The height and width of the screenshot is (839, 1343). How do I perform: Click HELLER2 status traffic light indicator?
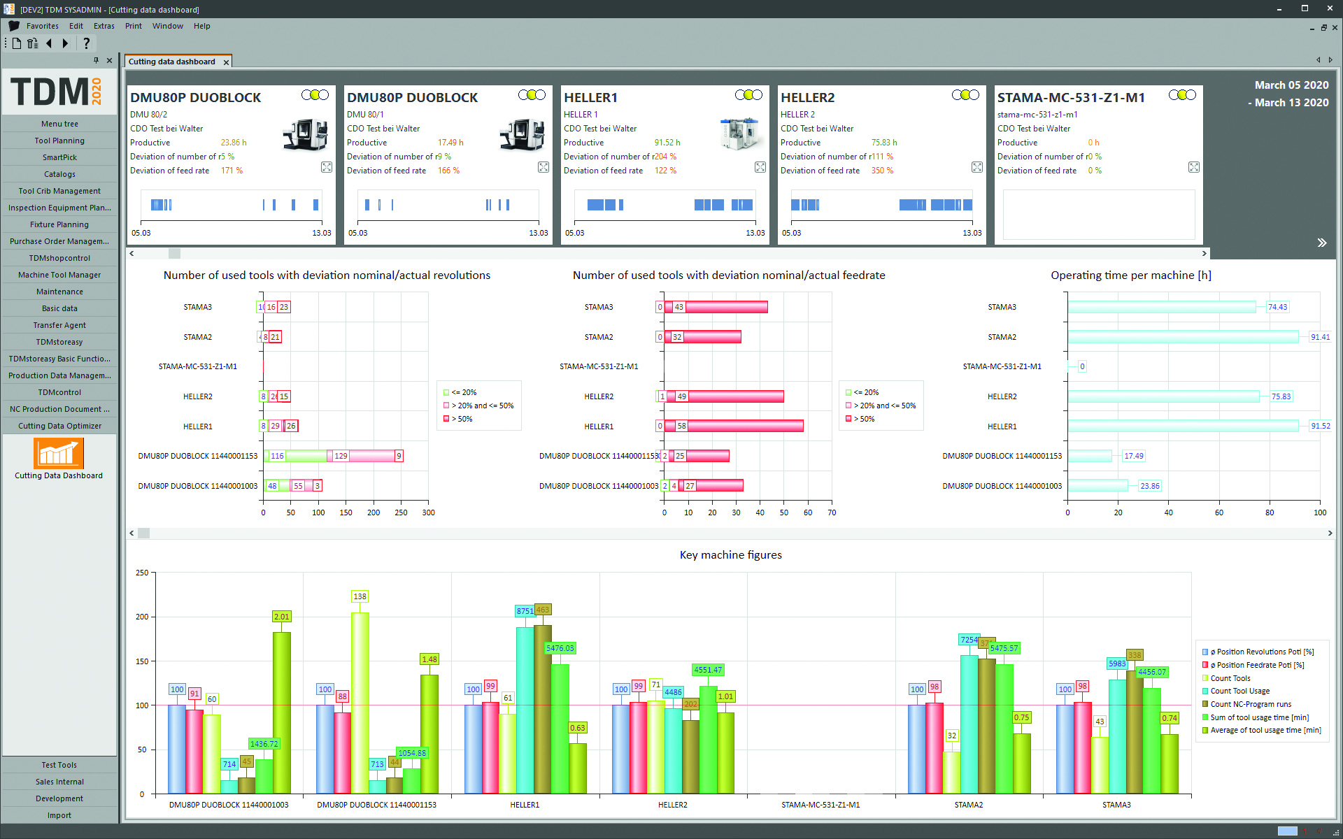(965, 95)
